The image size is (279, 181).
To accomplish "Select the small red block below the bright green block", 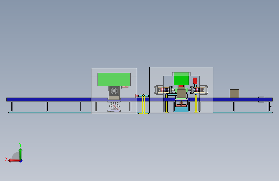I will pyautogui.click(x=181, y=86).
